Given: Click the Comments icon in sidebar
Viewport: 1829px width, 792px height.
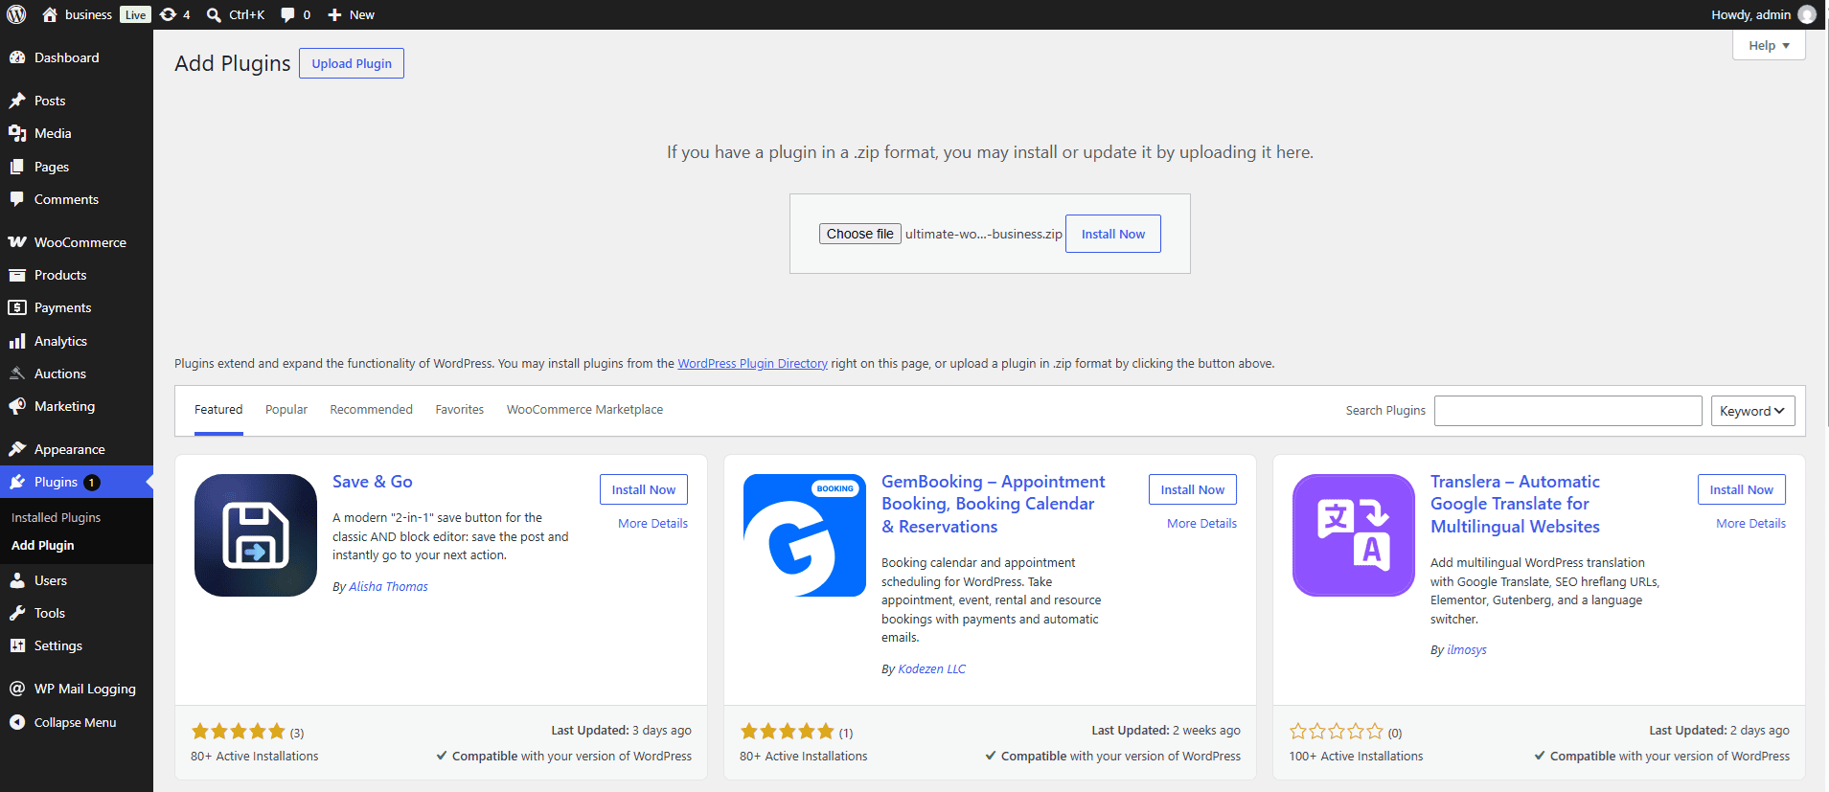Looking at the screenshot, I should pyautogui.click(x=17, y=199).
